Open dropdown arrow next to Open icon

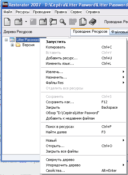[x=26, y=22]
